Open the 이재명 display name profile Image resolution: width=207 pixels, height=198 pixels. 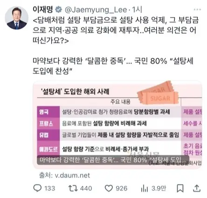pos(43,9)
